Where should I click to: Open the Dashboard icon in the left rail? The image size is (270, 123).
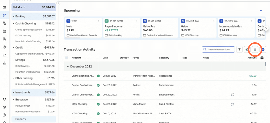click(x=5, y=7)
